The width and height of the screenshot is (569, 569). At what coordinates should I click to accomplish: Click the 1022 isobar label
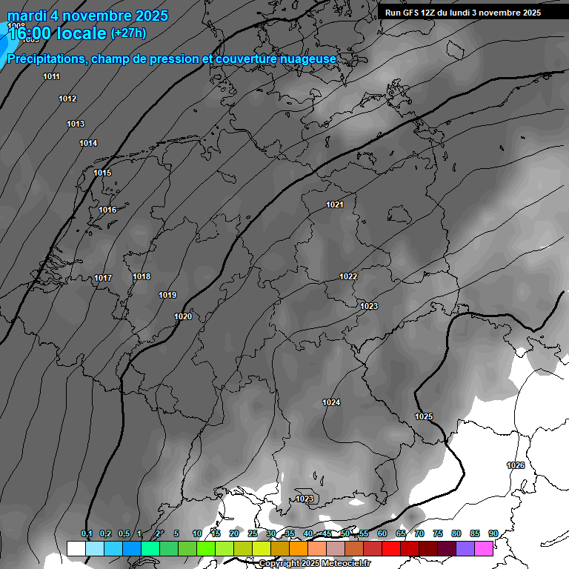(348, 276)
